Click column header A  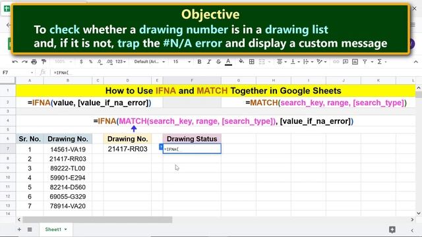pyautogui.click(x=30, y=80)
